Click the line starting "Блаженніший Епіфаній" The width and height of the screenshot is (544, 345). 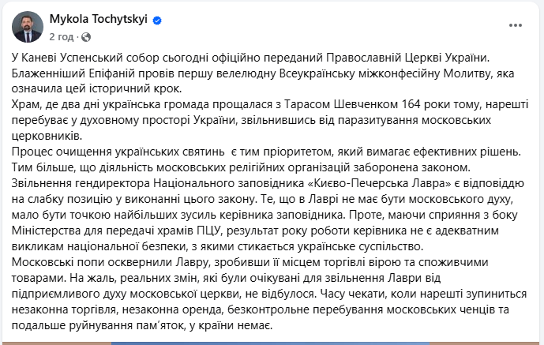tap(261, 73)
